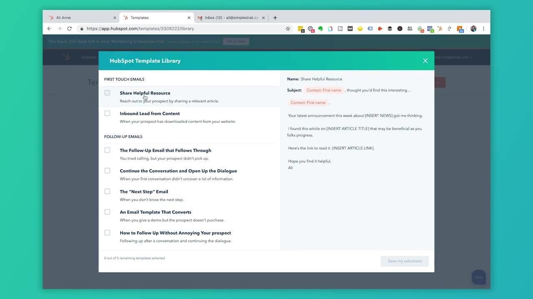533x299 pixels.
Task: Check The "Next Step" Email box
Action: pos(107,191)
